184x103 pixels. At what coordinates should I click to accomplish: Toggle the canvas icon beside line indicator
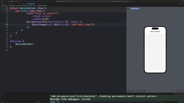(x=183, y=94)
